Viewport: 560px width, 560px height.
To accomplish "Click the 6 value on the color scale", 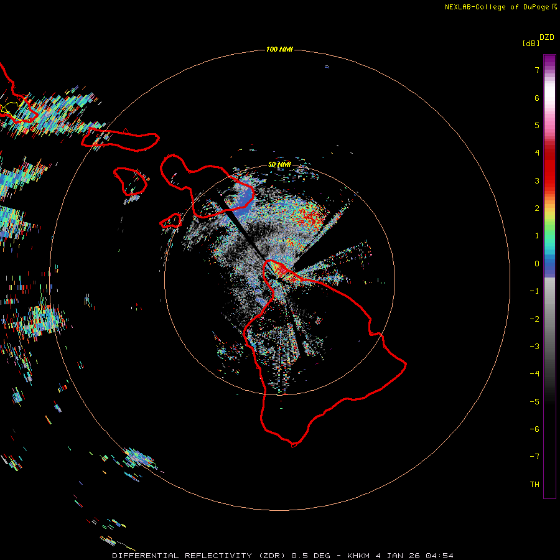I will click(537, 98).
